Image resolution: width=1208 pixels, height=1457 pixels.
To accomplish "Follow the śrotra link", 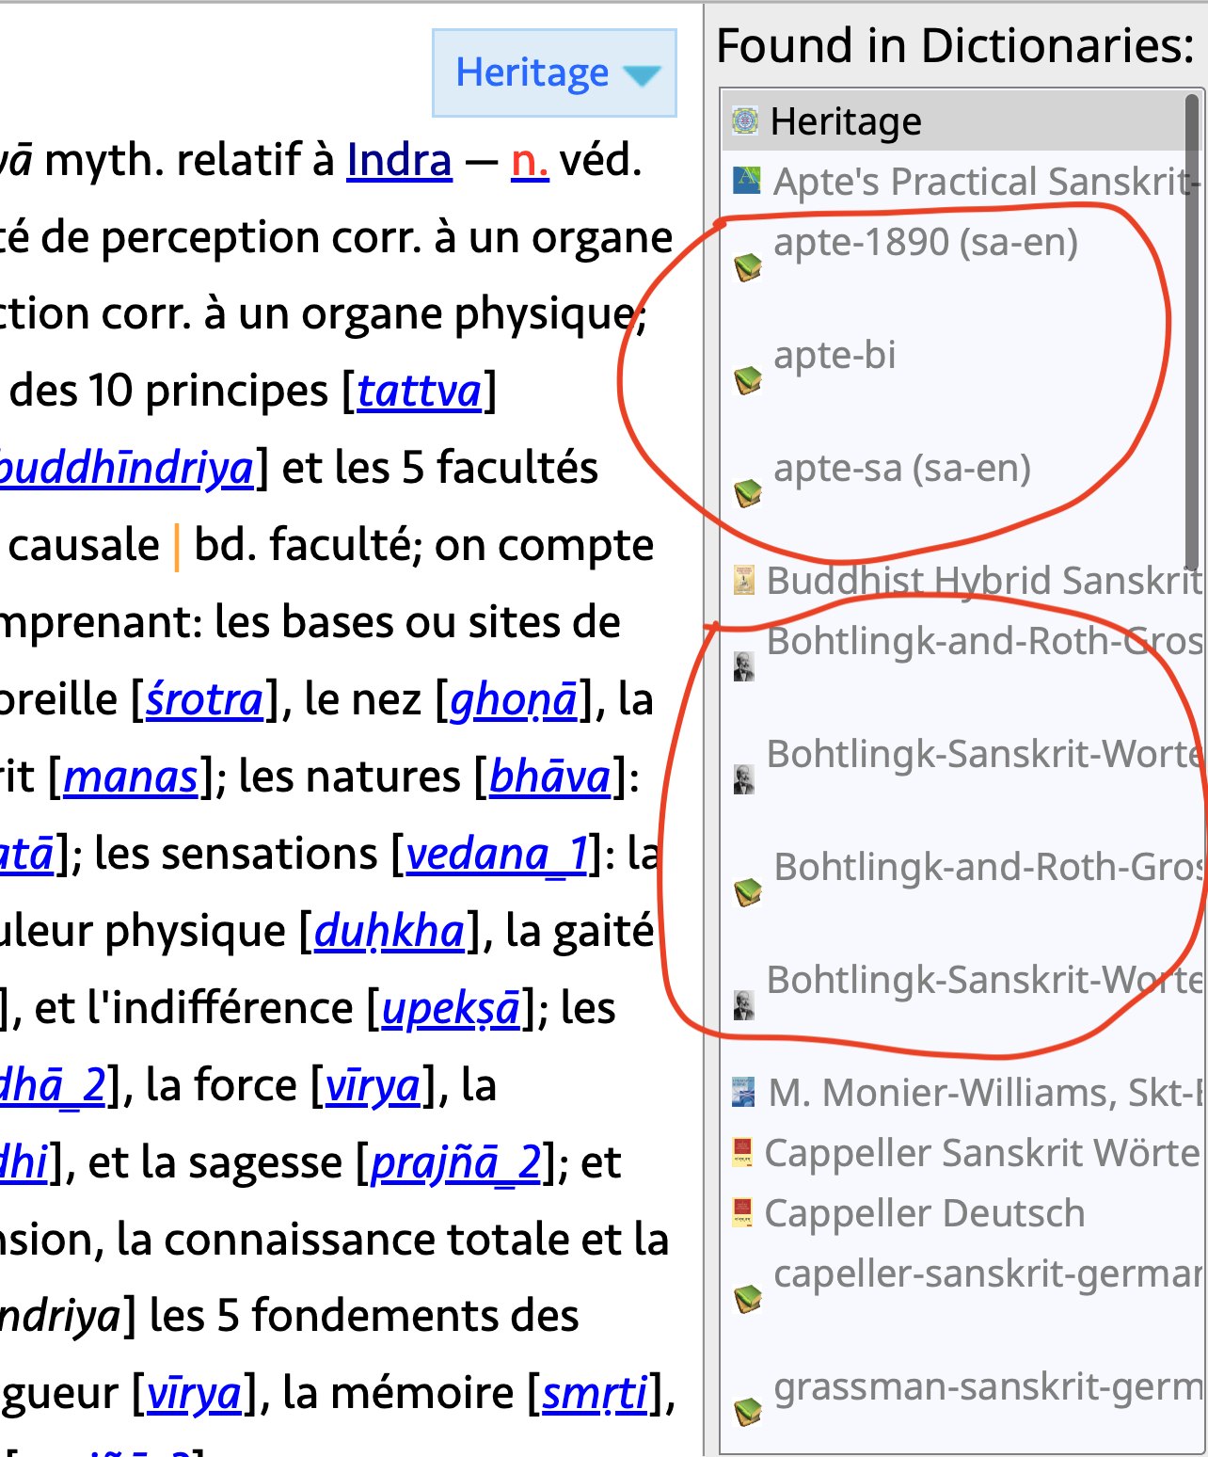I will click(205, 700).
